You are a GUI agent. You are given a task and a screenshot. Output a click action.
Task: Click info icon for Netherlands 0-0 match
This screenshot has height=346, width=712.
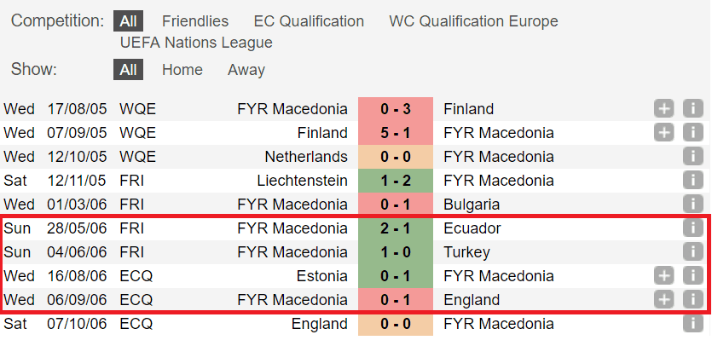[x=692, y=157]
